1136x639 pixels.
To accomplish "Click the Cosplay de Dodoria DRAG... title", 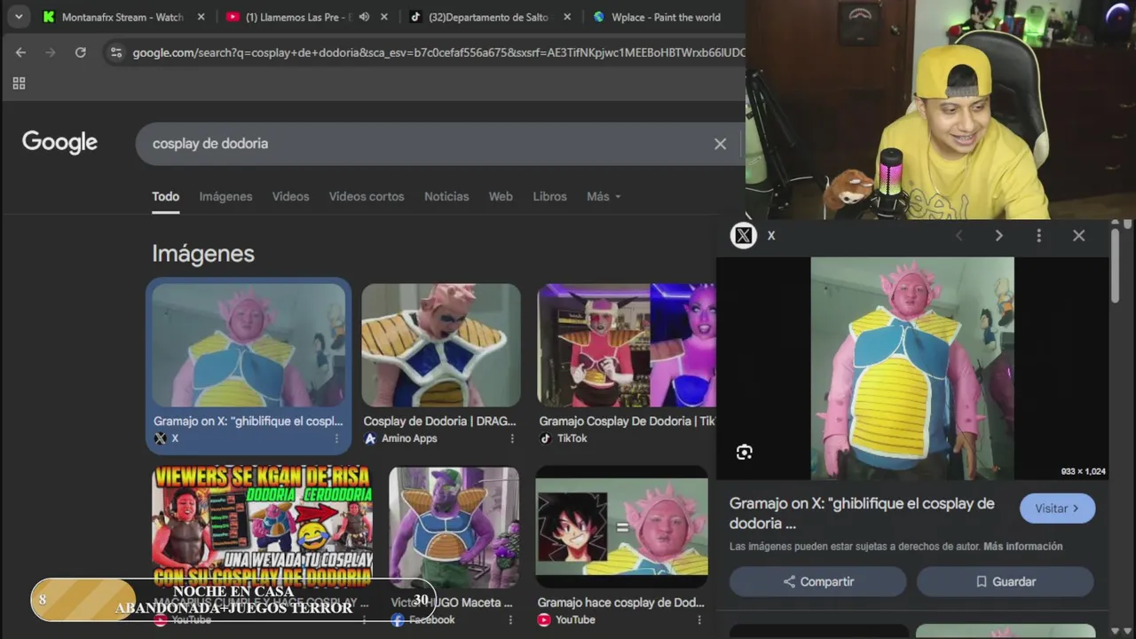I will (x=439, y=421).
